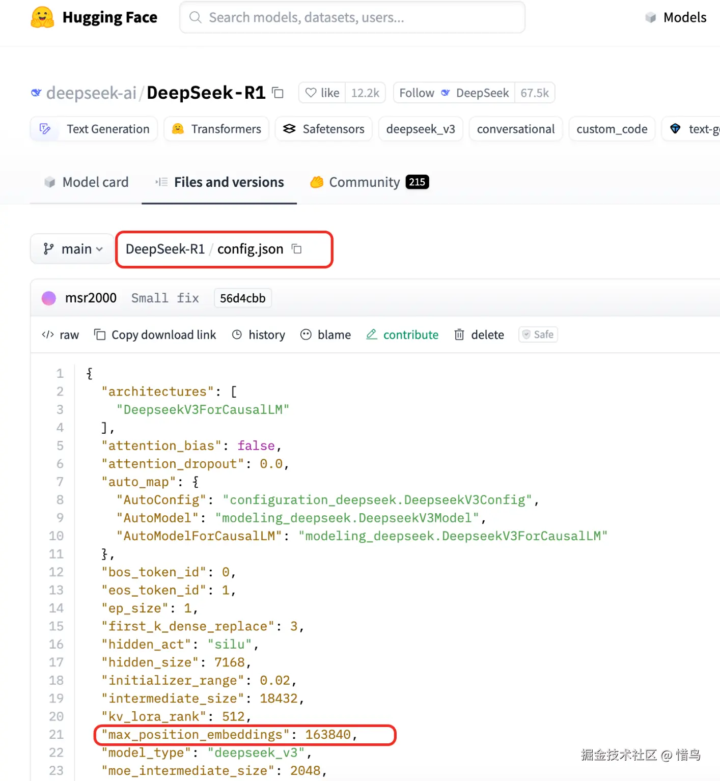Click the contribute link

[402, 334]
